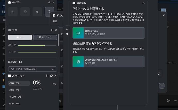This screenshot has width=178, height=110.
Task: Start recording with the round record button
Action: click(x=37, y=12)
